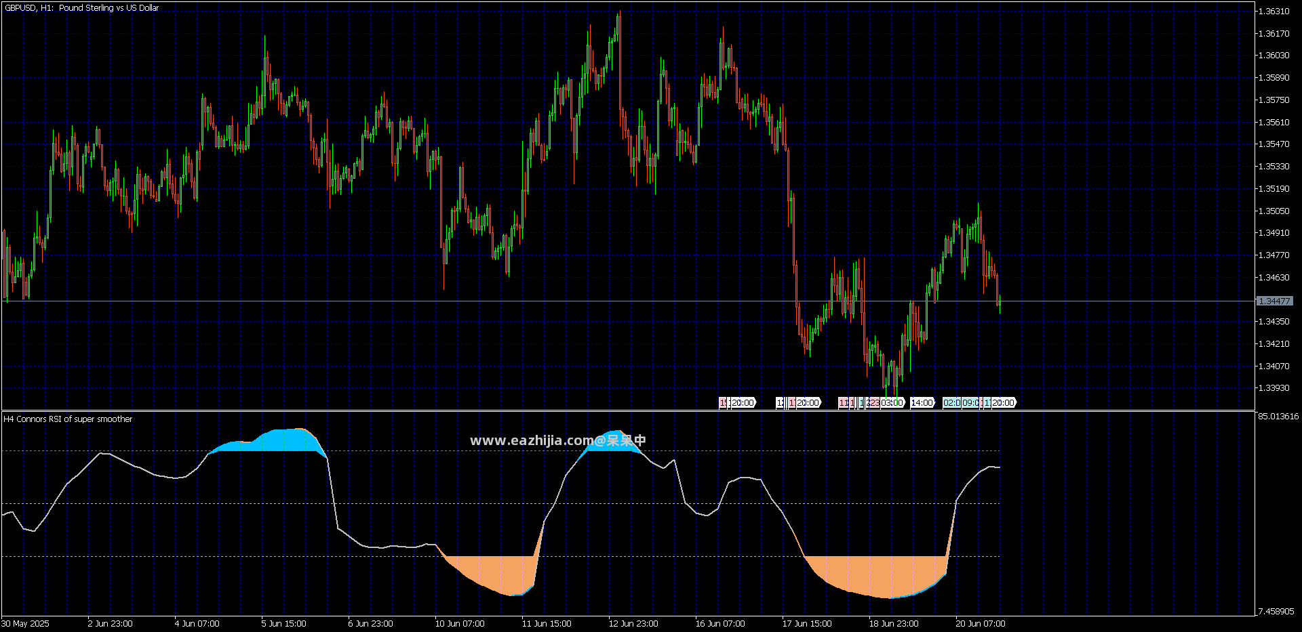Click the 30 May 2025 date label
Screen dimensions: 1302x632
point(25,623)
